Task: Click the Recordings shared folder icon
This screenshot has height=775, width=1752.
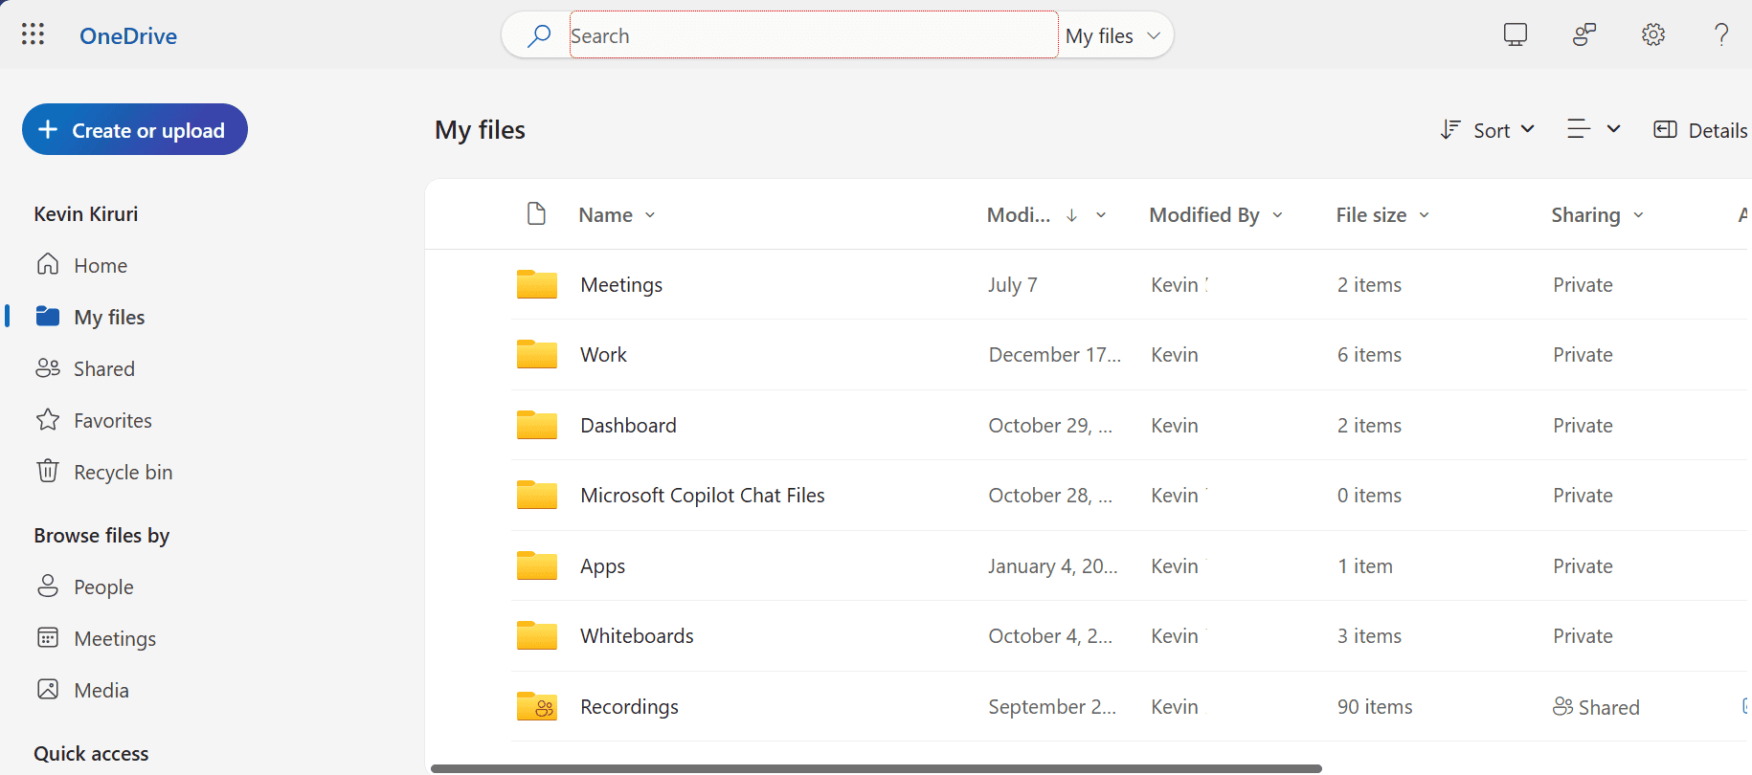Action: coord(536,706)
